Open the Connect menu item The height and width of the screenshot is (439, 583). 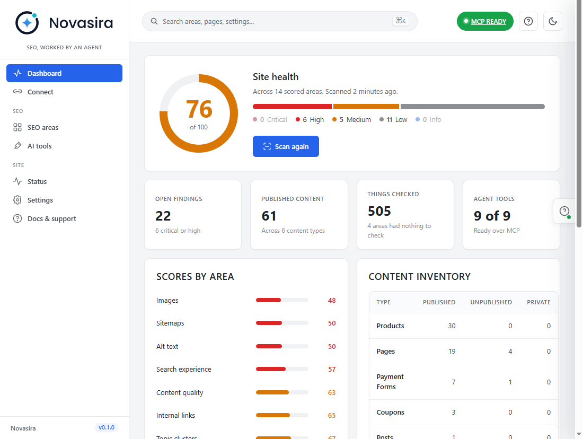coord(64,92)
